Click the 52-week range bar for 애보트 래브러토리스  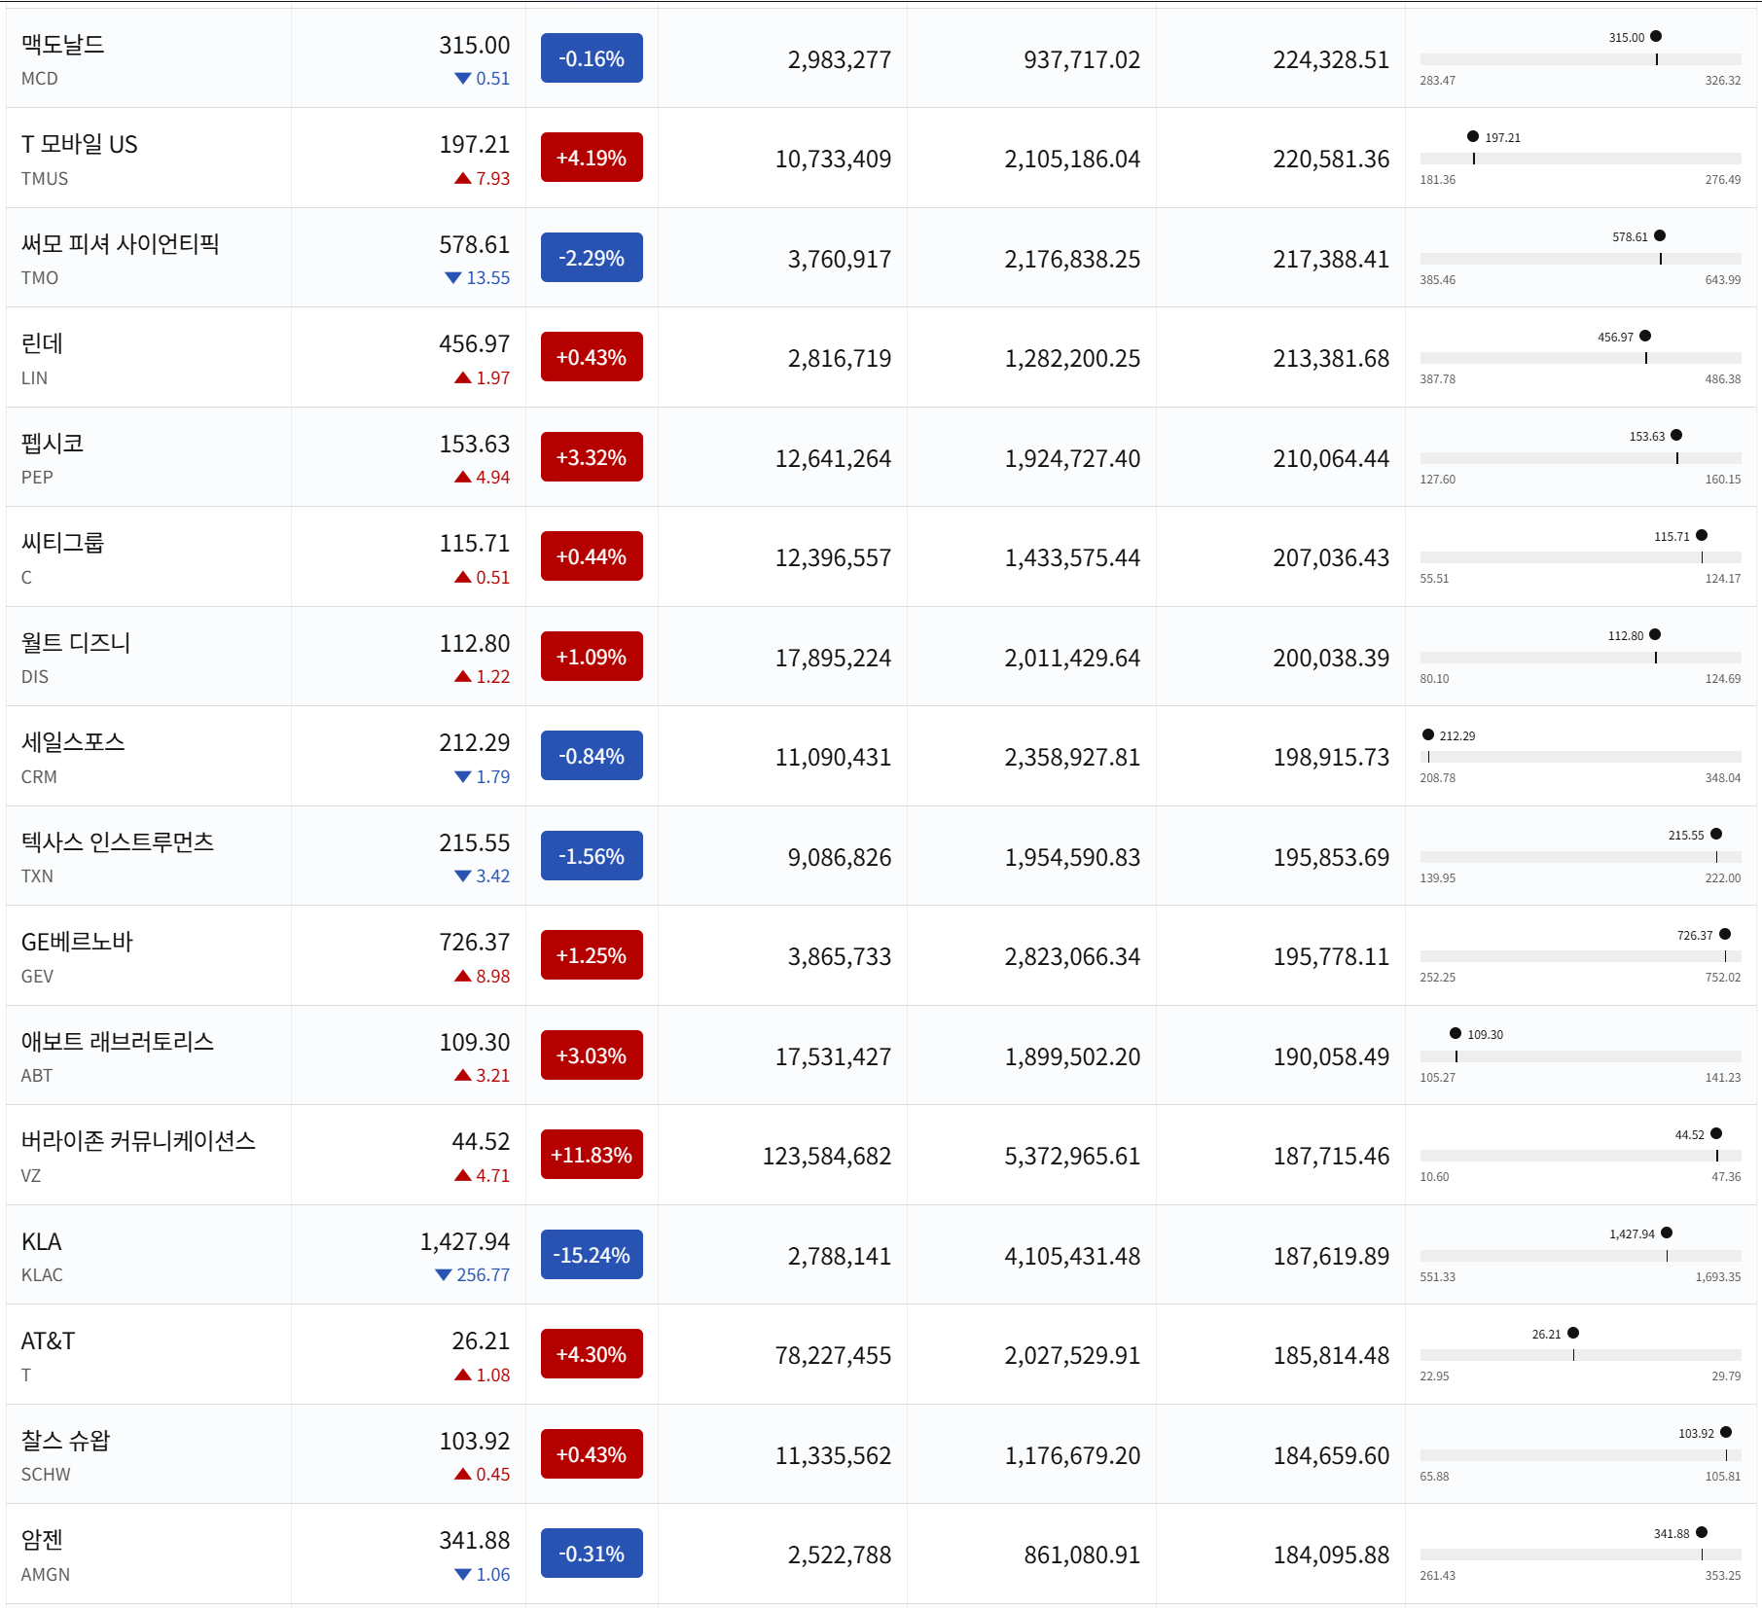pyautogui.click(x=1580, y=1056)
